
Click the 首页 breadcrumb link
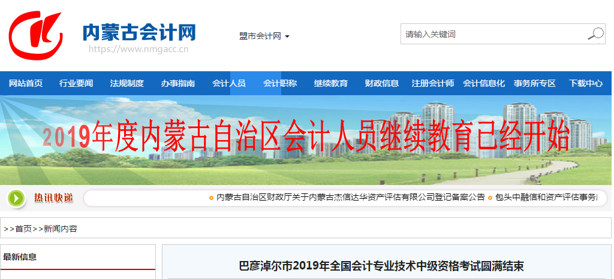click(x=23, y=229)
